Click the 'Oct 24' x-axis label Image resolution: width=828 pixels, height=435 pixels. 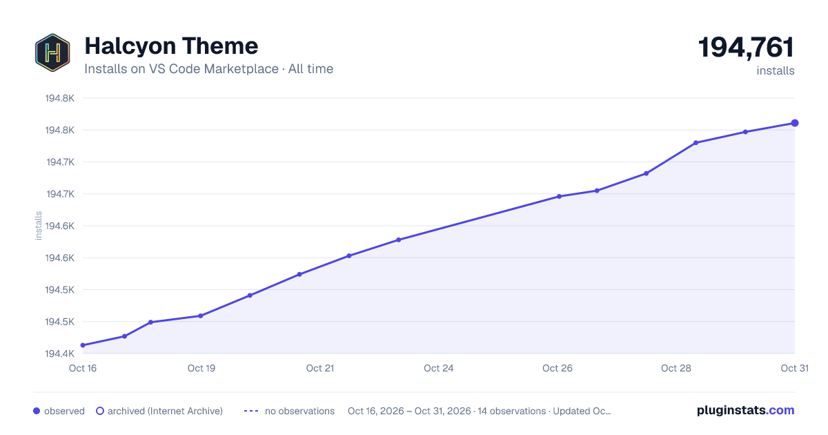click(x=439, y=368)
